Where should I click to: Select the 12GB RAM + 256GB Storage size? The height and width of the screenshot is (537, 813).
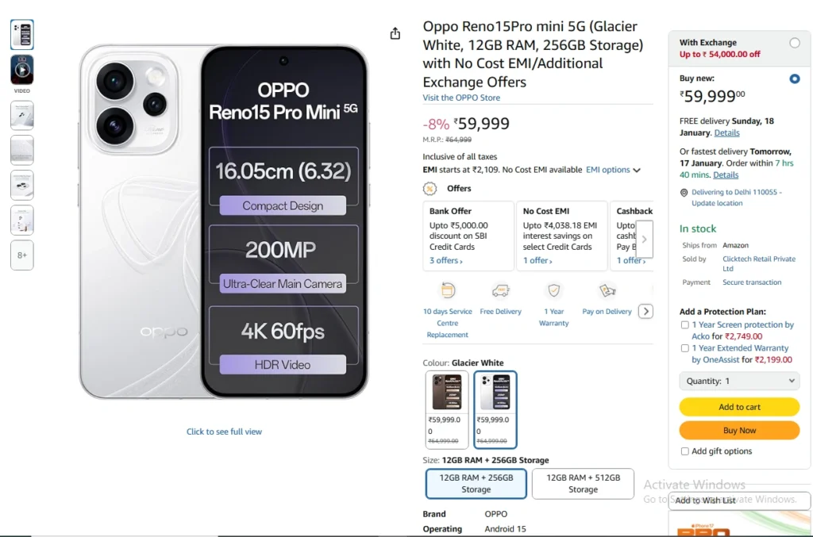tap(476, 484)
